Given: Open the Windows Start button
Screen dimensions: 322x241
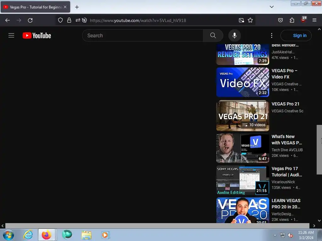Looking at the screenshot, I should tap(8, 235).
